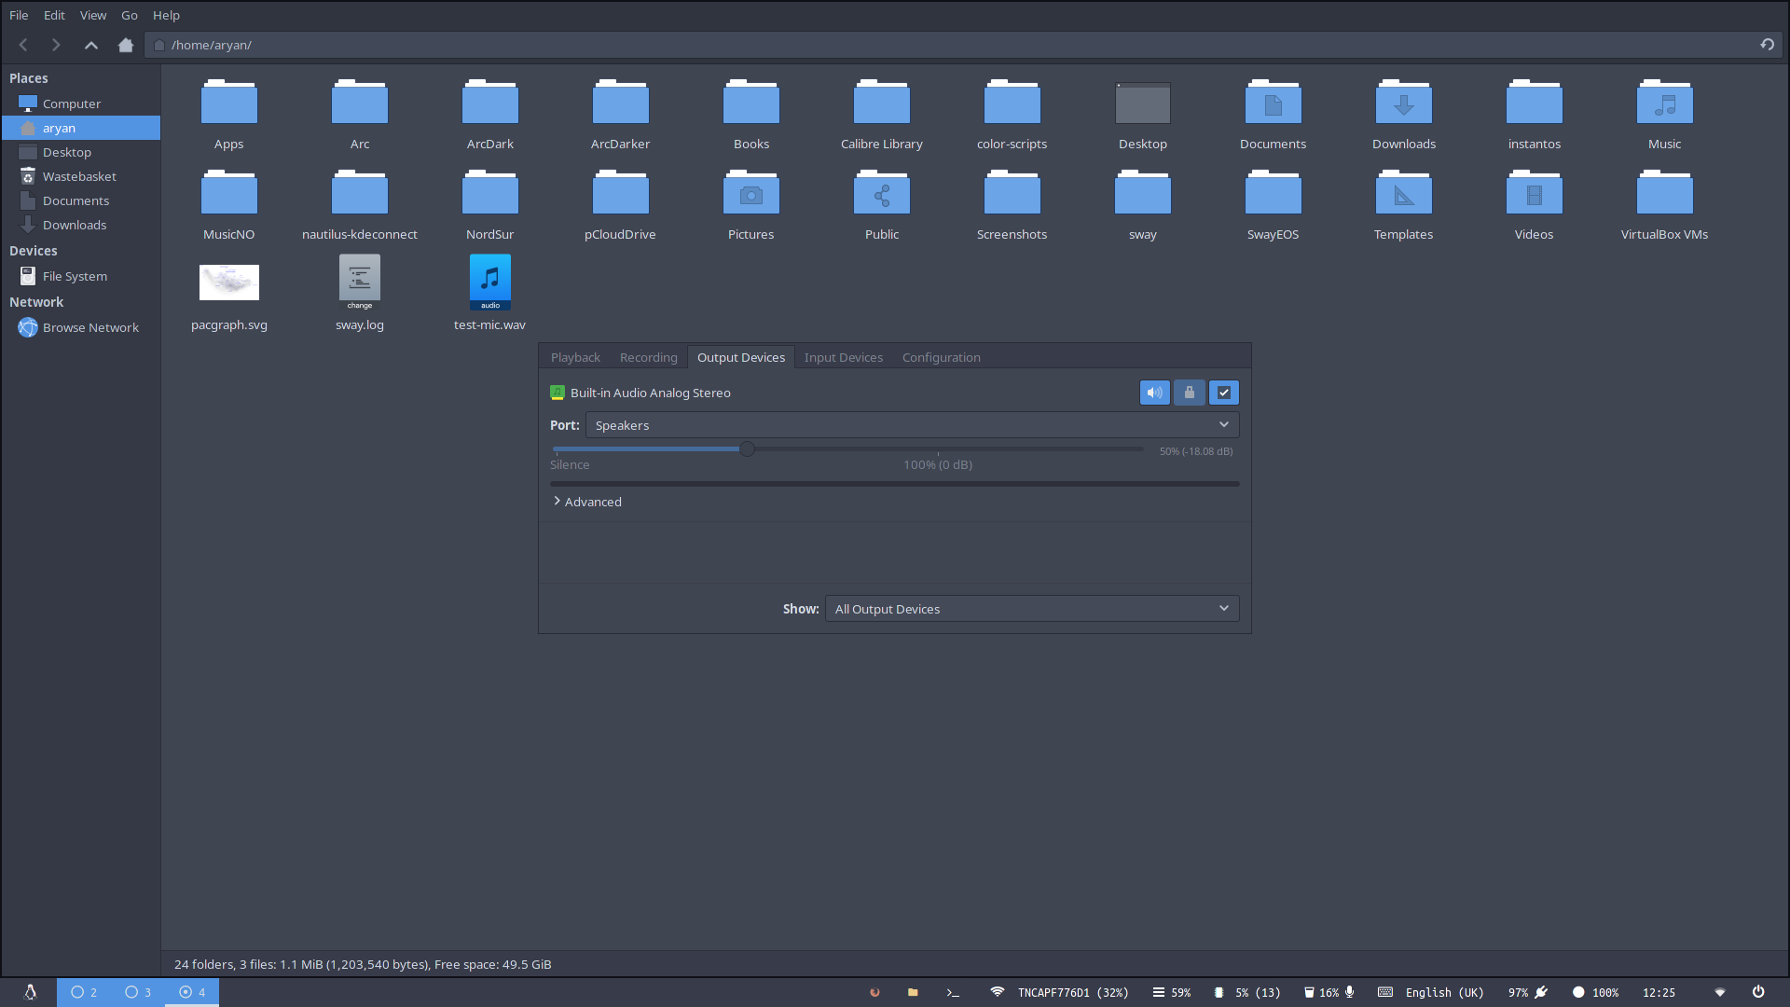Mute Built-in Audio output

pyautogui.click(x=1154, y=393)
